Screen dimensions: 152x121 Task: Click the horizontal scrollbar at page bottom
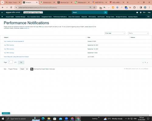76,115
